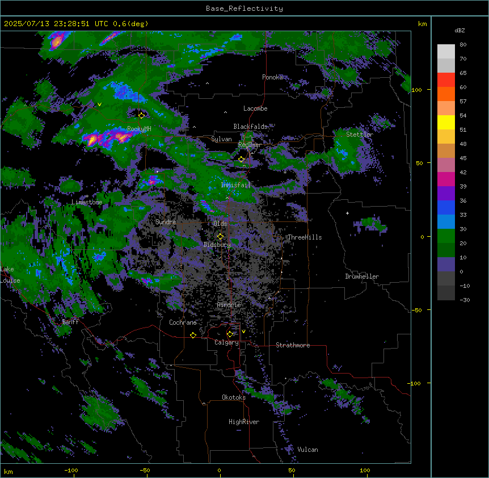489x478 pixels.
Task: Click the 80 value on the dBZ scale
Action: pos(463,45)
